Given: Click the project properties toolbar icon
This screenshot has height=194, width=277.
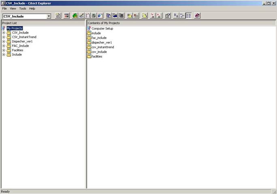Looking at the screenshot, I should point(168,16).
